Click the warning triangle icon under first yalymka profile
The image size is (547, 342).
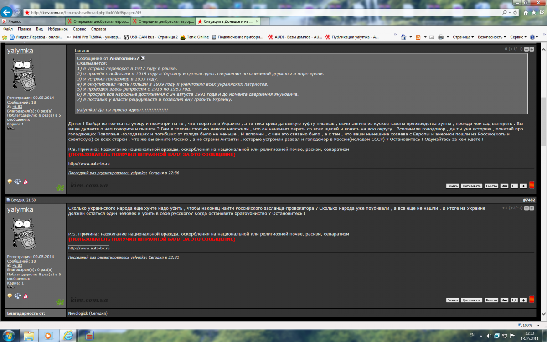[26, 181]
